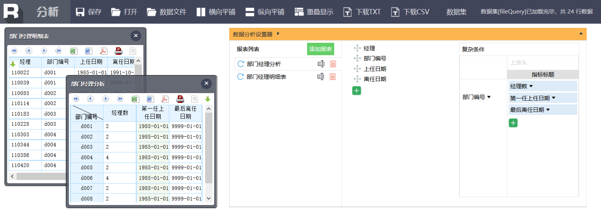Screen dimensions: 601x214
Task: Go to next page in 部门经理分析
Action: pos(105,99)
